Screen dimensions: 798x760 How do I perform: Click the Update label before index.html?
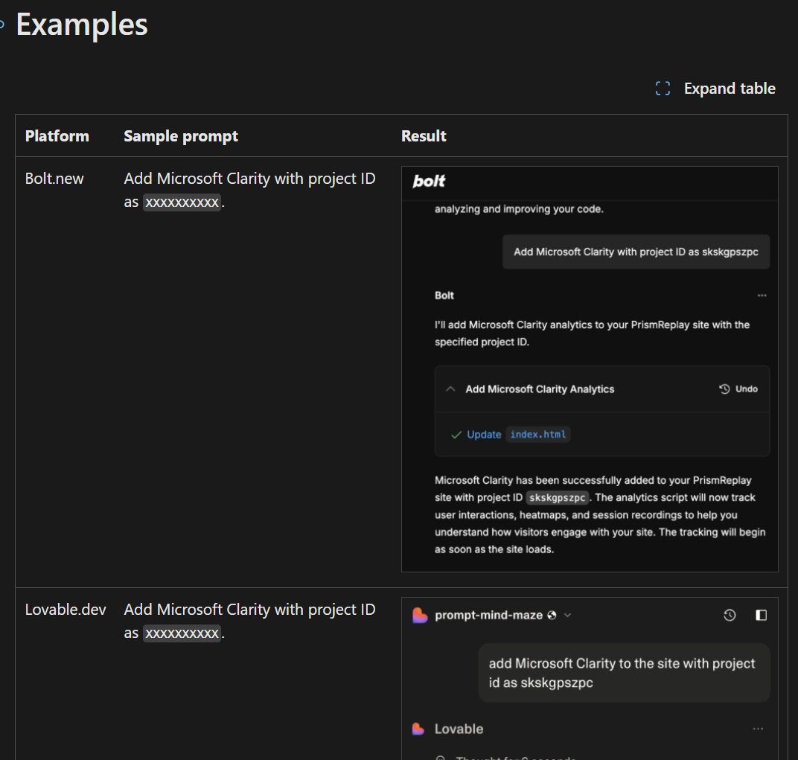[484, 434]
